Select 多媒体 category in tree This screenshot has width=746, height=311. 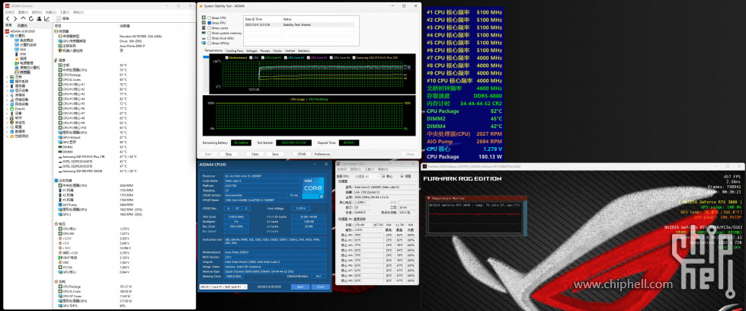(x=17, y=95)
